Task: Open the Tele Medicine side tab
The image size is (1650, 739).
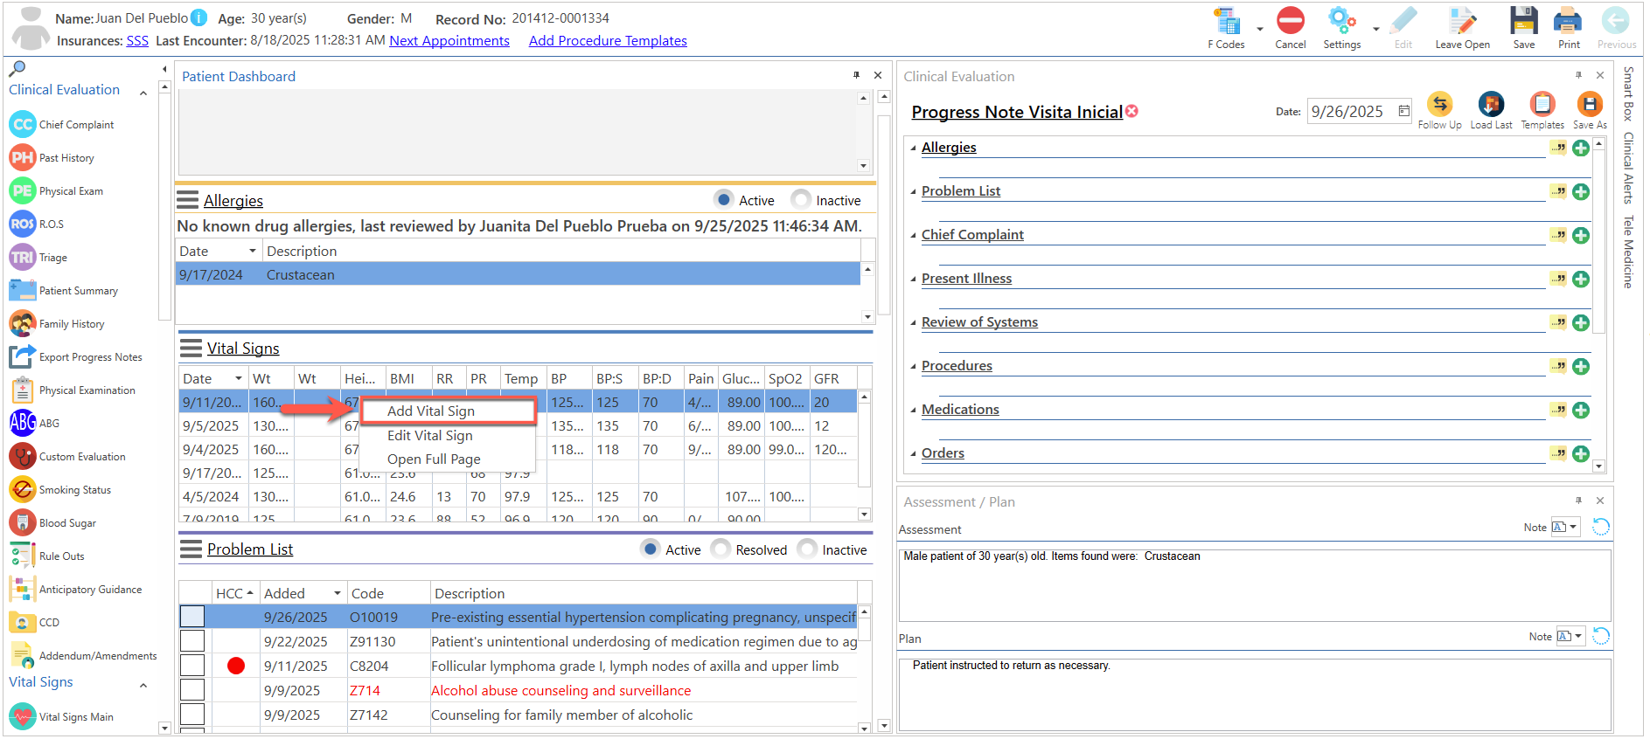Action: point(1628,252)
